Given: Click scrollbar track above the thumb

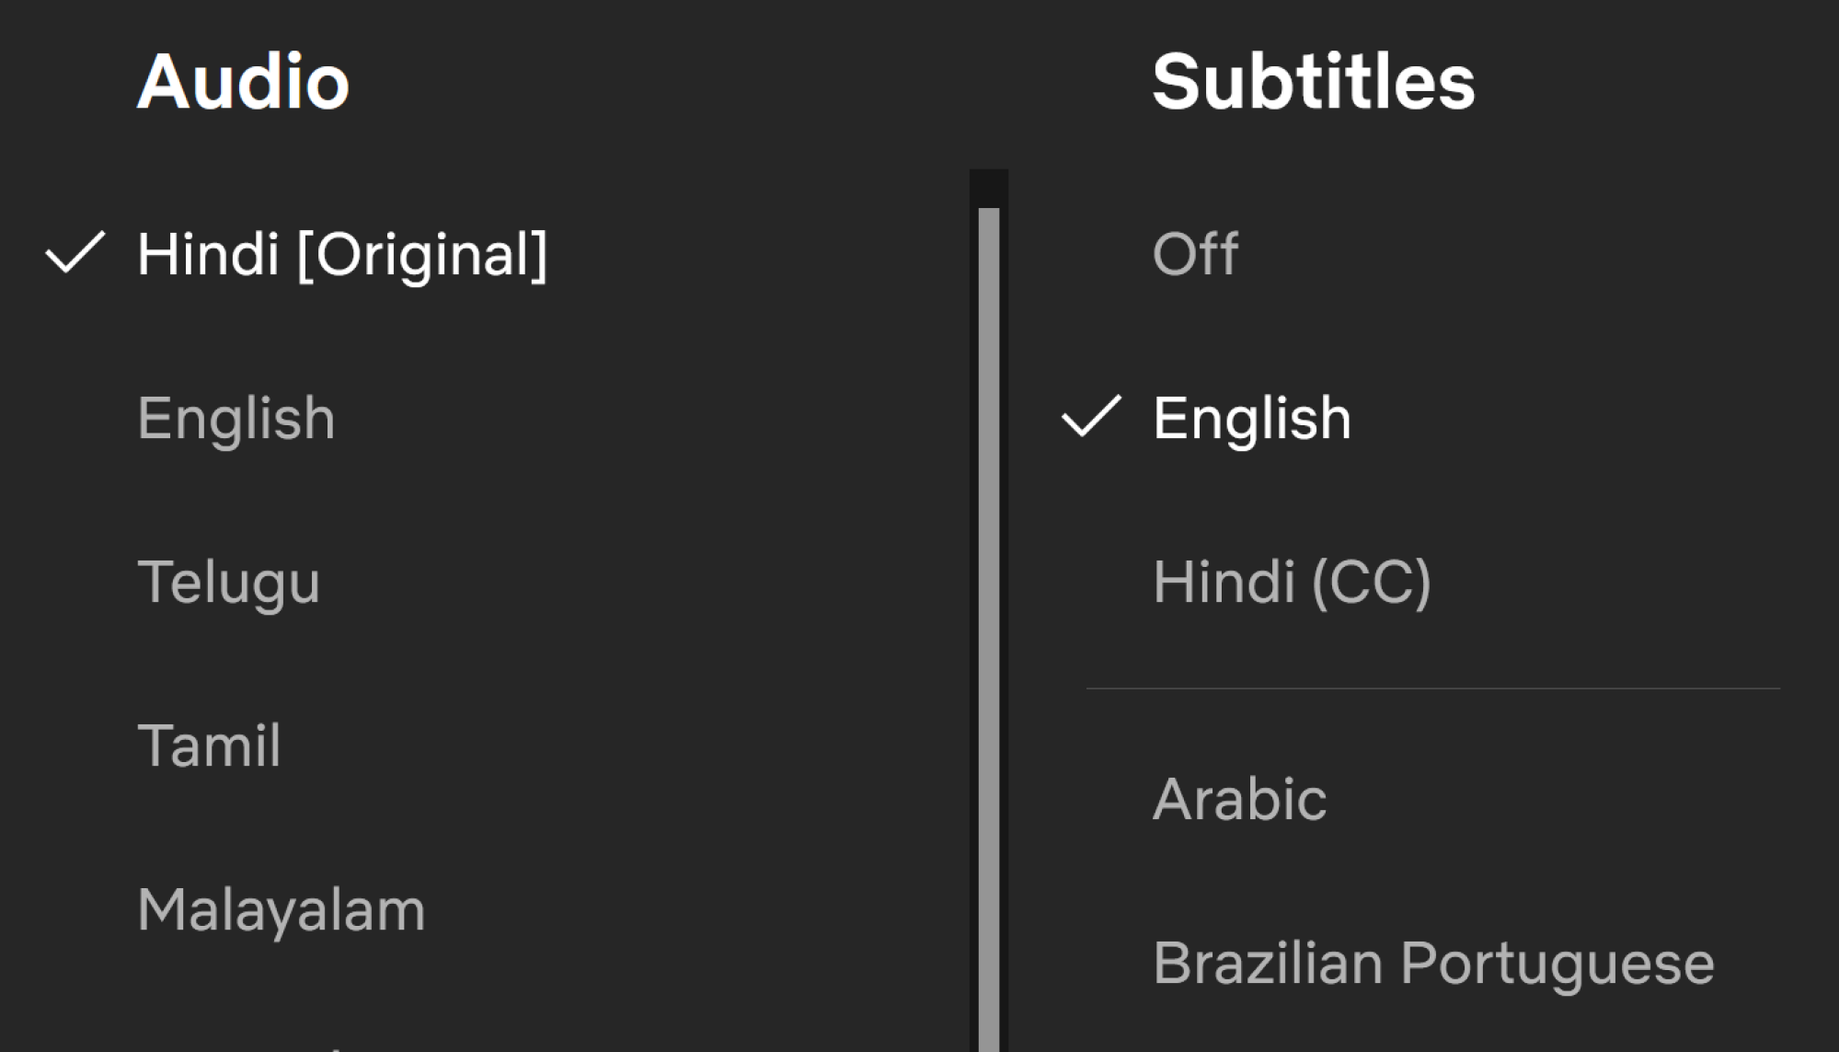Looking at the screenshot, I should click(x=989, y=189).
